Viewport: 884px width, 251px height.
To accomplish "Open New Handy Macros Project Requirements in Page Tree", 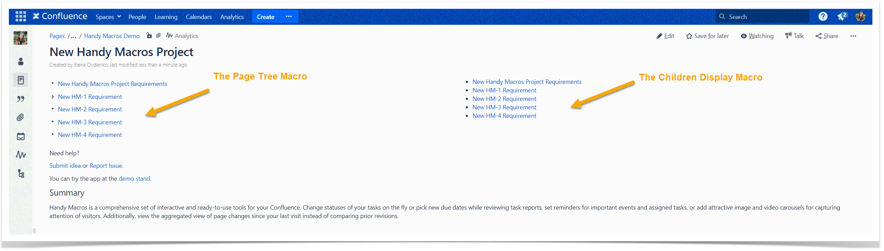I will pyautogui.click(x=112, y=84).
